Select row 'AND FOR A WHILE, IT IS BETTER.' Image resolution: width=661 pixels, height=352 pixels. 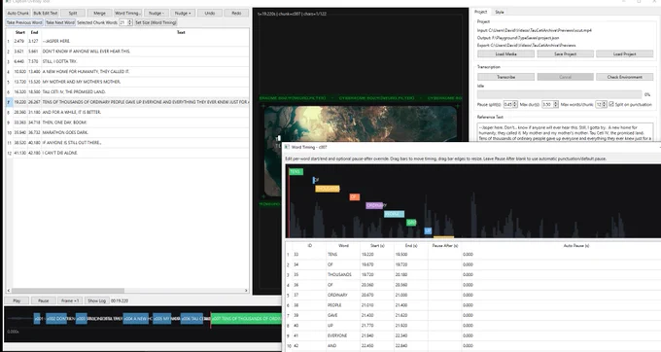[x=126, y=112]
